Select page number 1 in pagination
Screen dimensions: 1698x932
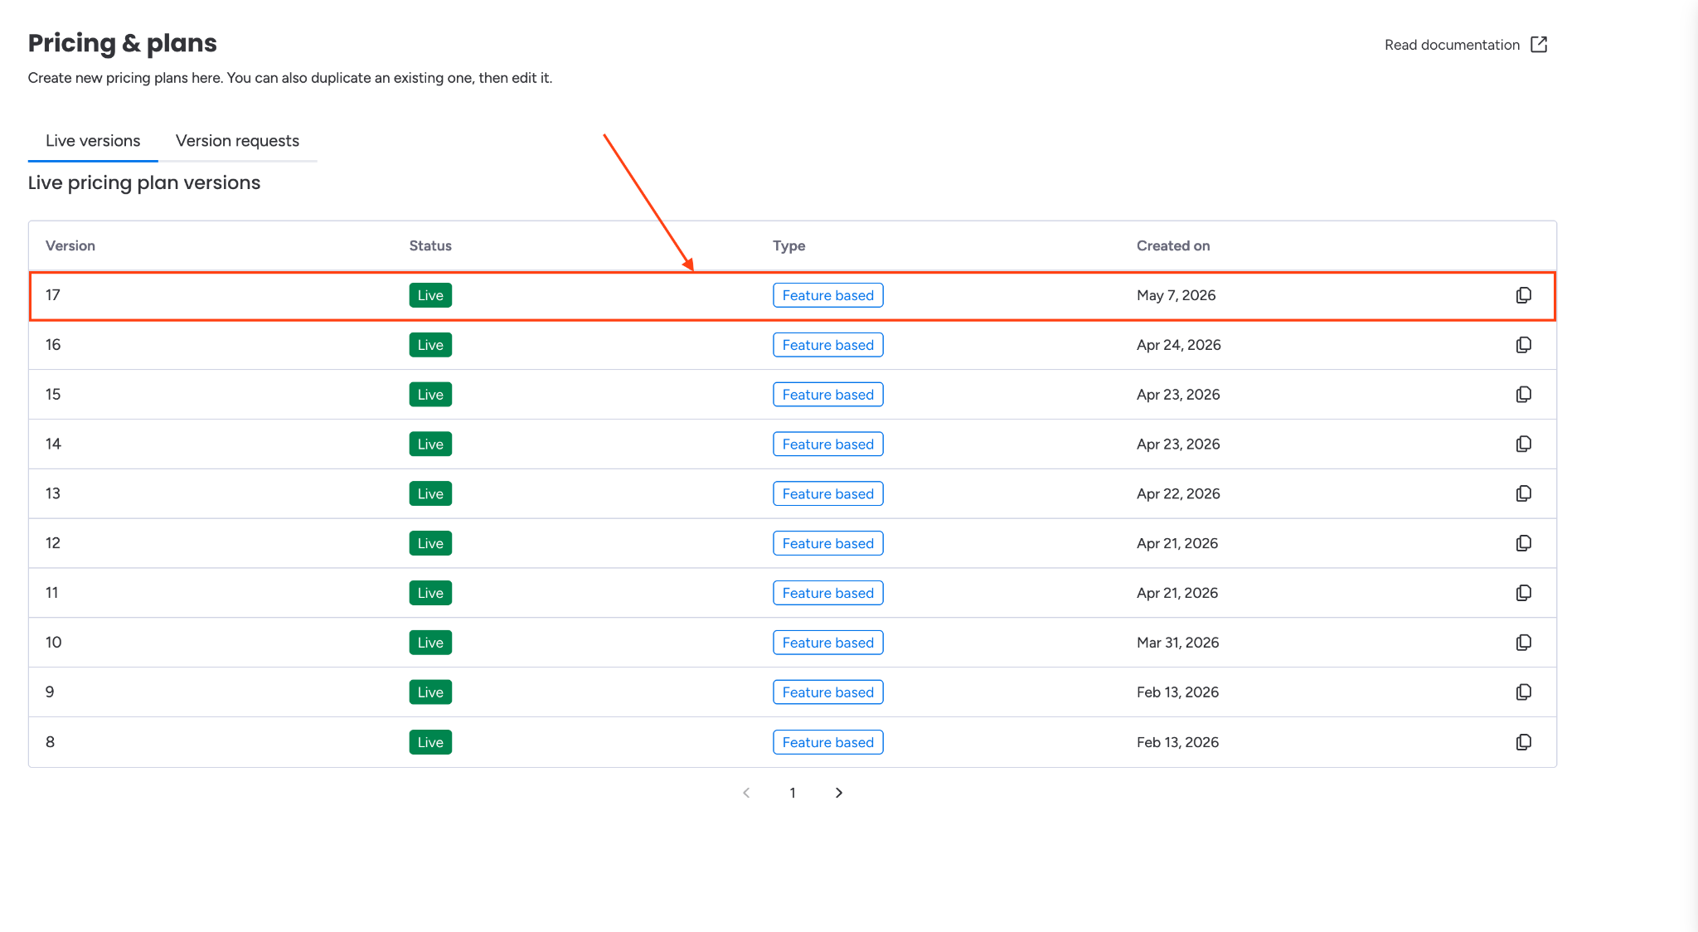(x=793, y=793)
